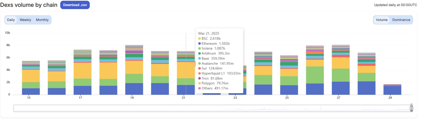421x119 pixels.
Task: Switch to the Daily interval tab
Action: tap(11, 20)
